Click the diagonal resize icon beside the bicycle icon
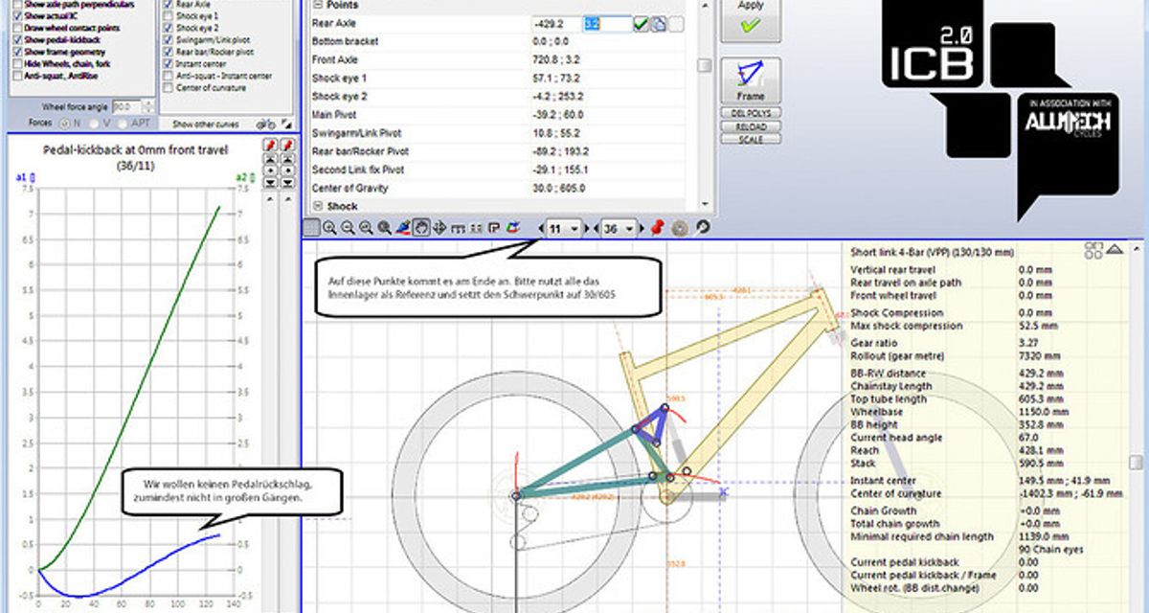 coord(286,124)
